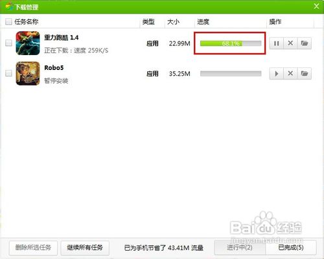Click the 继续所有任务 button
The height and width of the screenshot is (259, 324).
coord(85,247)
